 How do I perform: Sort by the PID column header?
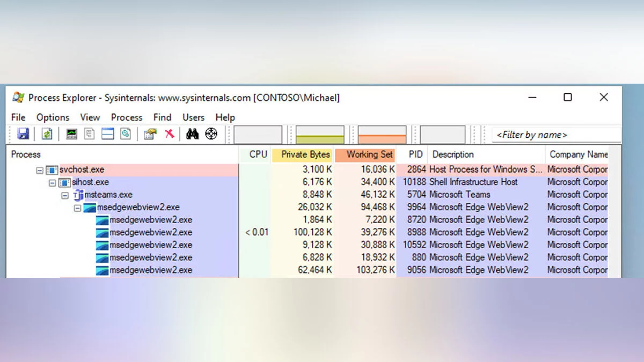point(412,154)
